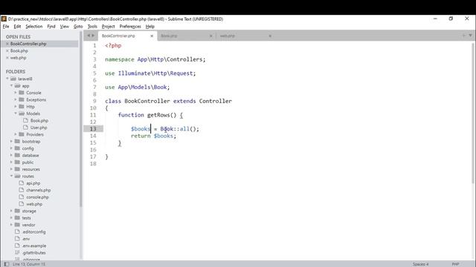The height and width of the screenshot is (267, 476).
Task: Expand the tests folder
Action: (x=12, y=218)
